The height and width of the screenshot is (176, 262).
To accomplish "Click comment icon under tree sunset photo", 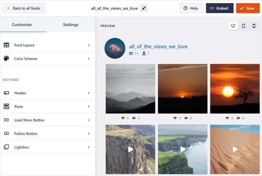I will pyautogui.click(x=238, y=118).
